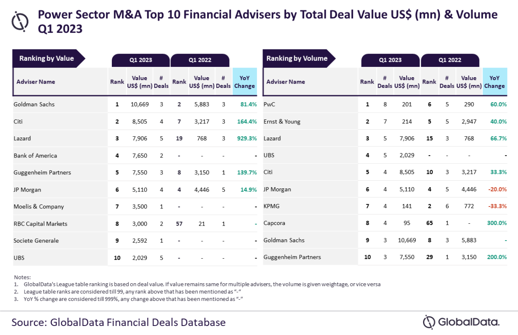Click Adviser Name header in the volume table
518x335 pixels.
[x=286, y=82]
